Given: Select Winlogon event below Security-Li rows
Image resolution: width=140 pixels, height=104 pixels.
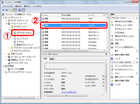Looking at the screenshot, I should pos(74,42).
